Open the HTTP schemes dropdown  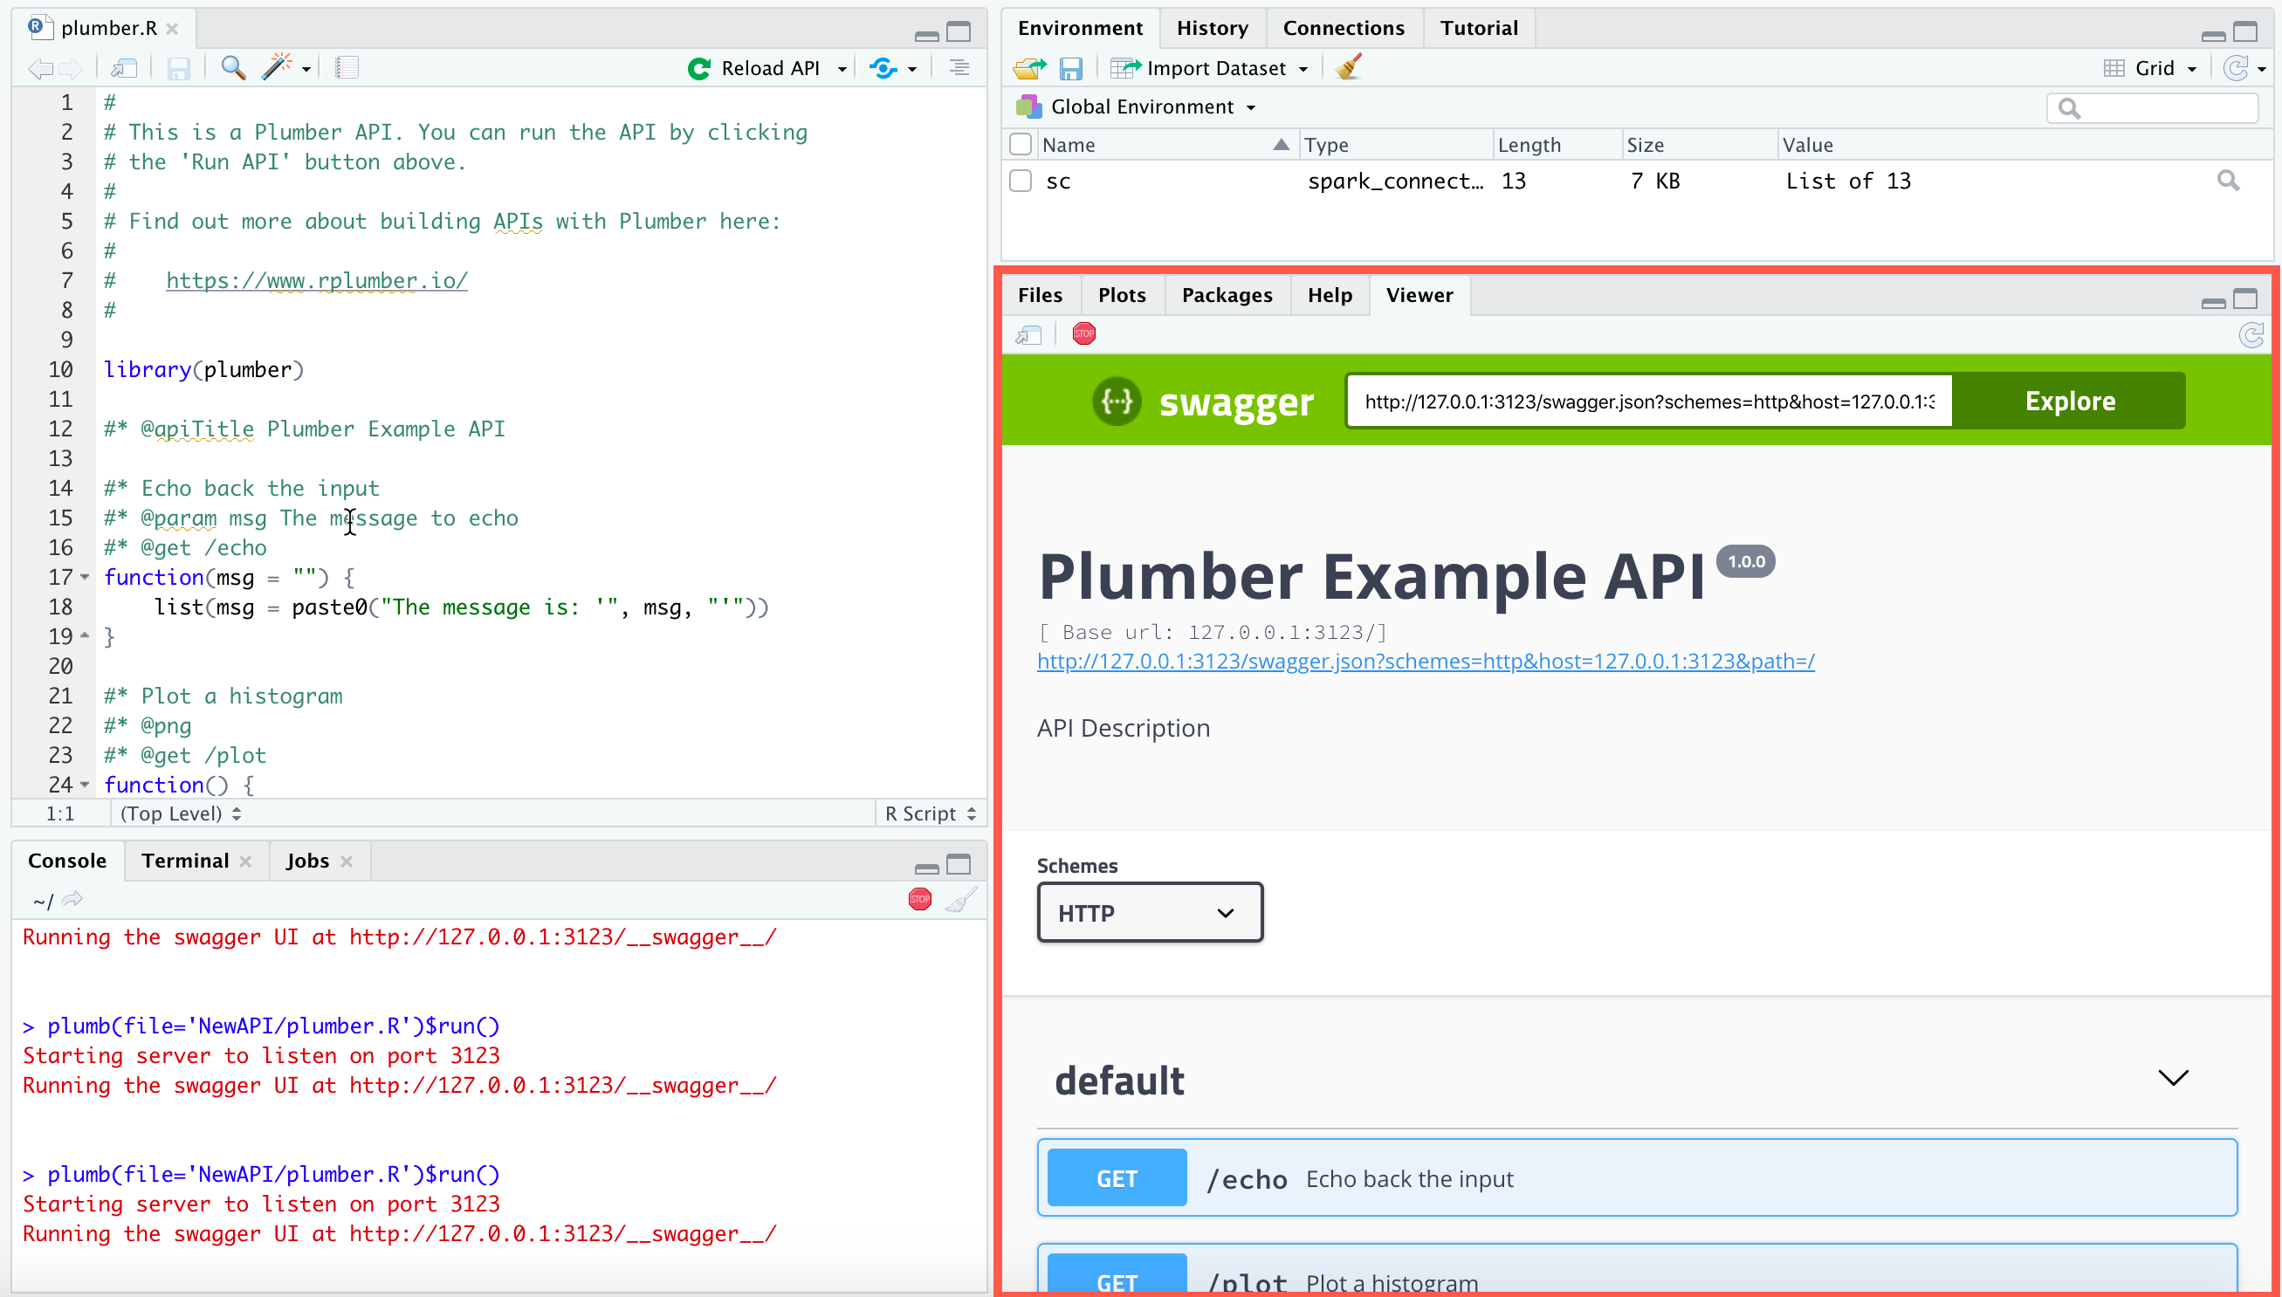click(1149, 912)
